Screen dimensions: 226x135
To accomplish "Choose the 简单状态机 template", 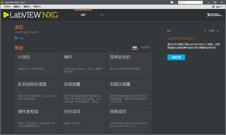I will (x=129, y=65).
